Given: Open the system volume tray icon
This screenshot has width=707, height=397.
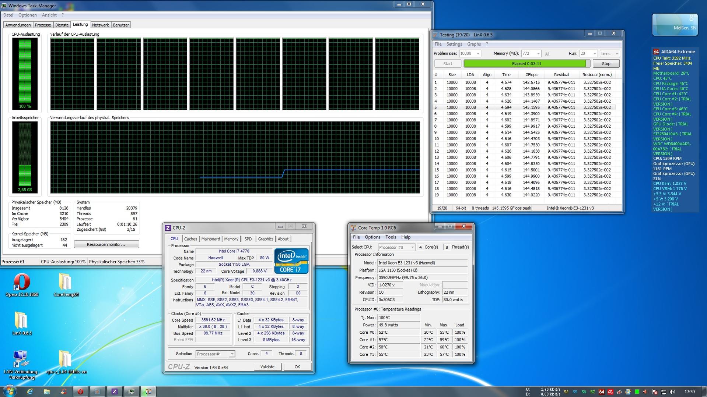Looking at the screenshot, I should click(672, 392).
